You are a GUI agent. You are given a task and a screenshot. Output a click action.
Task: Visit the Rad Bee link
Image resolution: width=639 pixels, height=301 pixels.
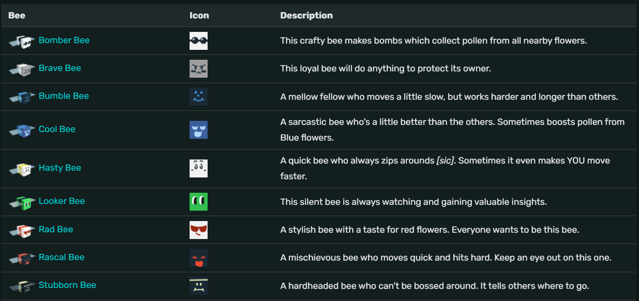tap(56, 229)
